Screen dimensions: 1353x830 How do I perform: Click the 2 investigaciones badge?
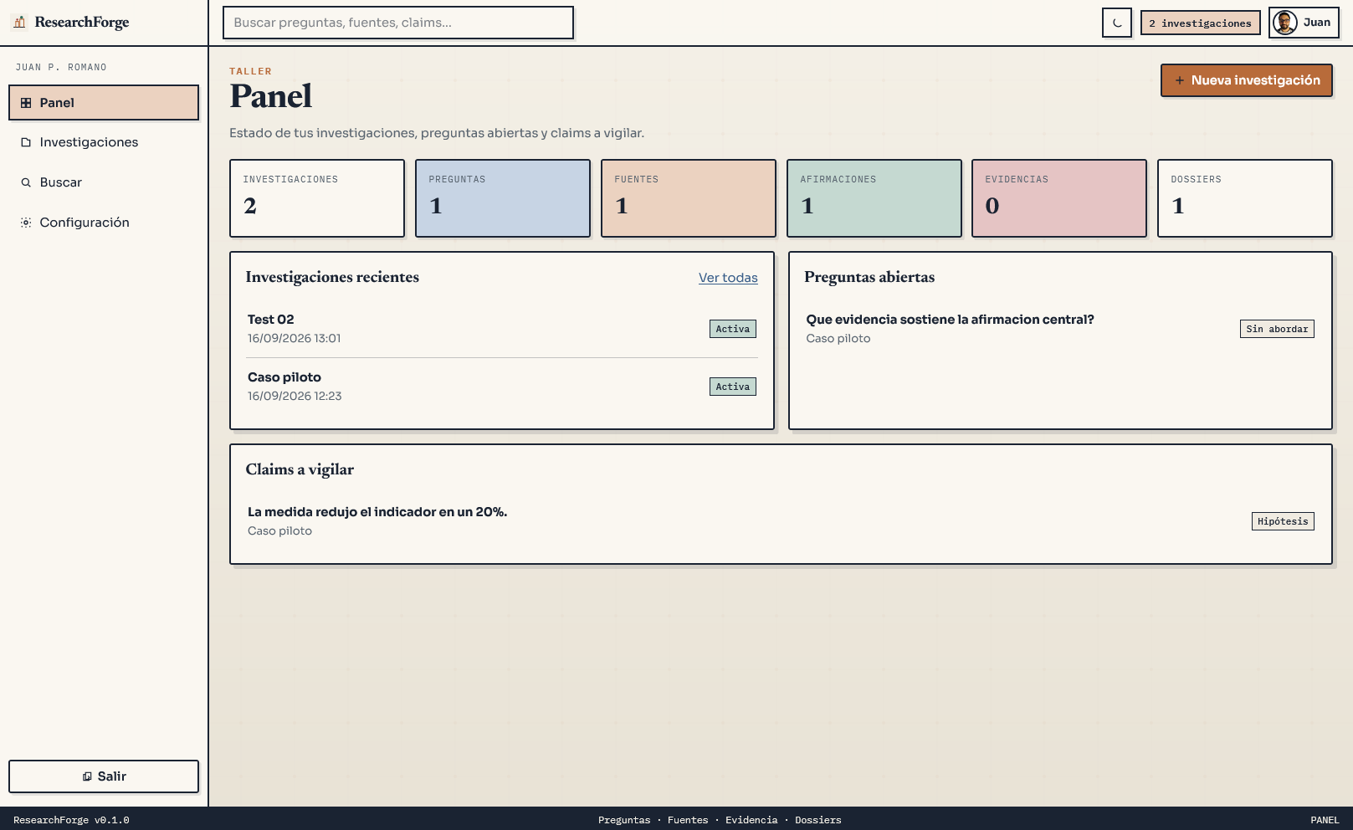(x=1200, y=23)
